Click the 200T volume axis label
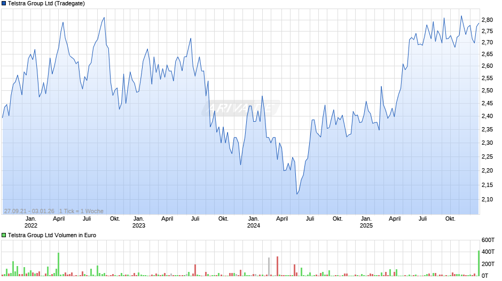The width and height of the screenshot is (502, 281). (488, 264)
